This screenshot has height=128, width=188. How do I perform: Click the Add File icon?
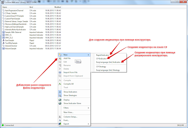click(60, 58)
